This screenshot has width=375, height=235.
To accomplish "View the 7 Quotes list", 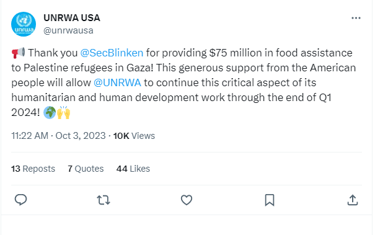I will coord(86,169).
